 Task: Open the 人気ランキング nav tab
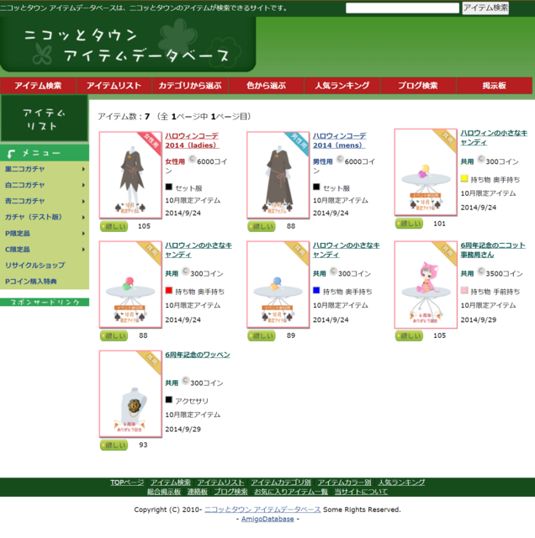pos(342,86)
